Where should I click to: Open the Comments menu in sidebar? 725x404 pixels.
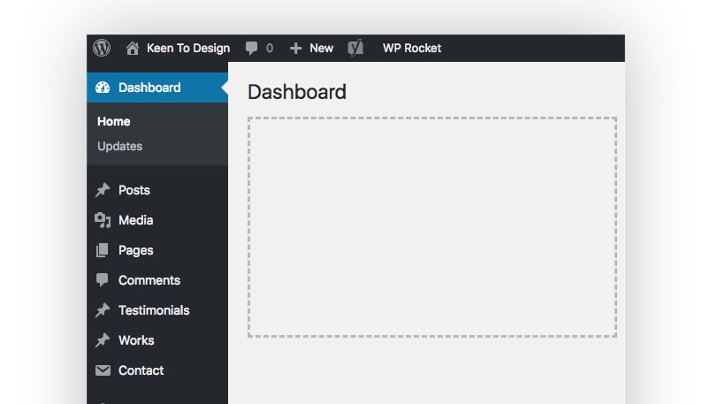[x=149, y=280]
